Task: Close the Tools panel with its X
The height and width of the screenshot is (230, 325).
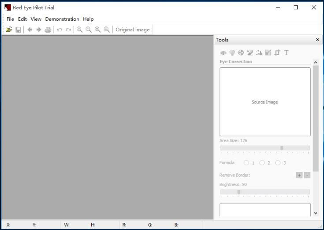Action: [318, 40]
